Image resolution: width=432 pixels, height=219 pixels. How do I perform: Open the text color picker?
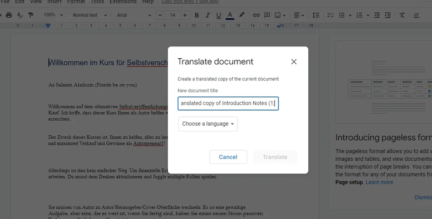tap(230, 15)
